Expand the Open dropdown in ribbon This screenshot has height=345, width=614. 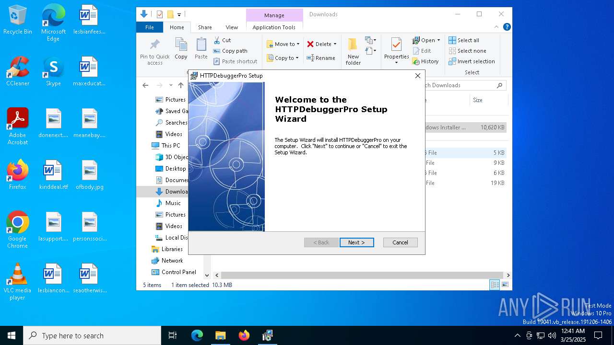click(438, 40)
